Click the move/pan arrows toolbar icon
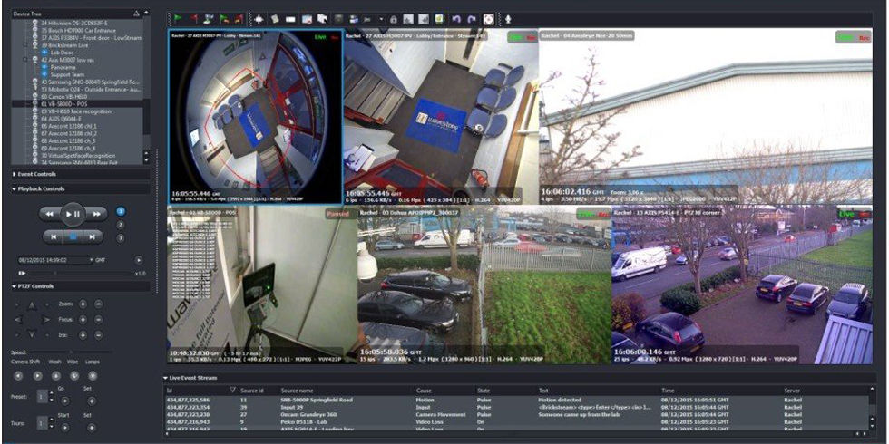The image size is (889, 444). click(x=259, y=19)
